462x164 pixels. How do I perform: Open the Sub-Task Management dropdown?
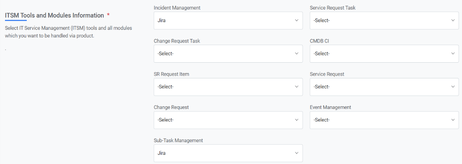228,153
